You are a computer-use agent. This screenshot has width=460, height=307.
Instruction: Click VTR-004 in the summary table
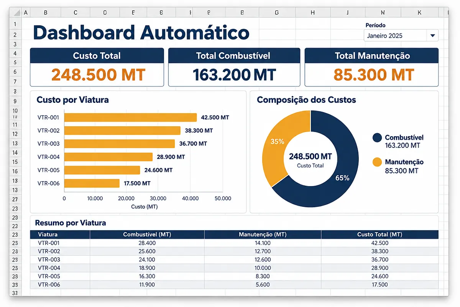49,268
